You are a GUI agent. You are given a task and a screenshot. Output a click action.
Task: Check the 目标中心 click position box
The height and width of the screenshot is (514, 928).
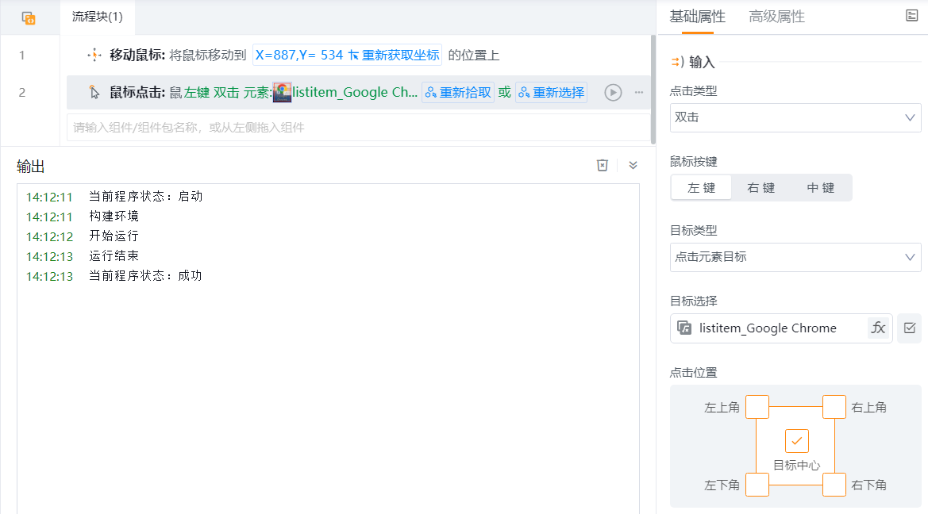coord(796,440)
